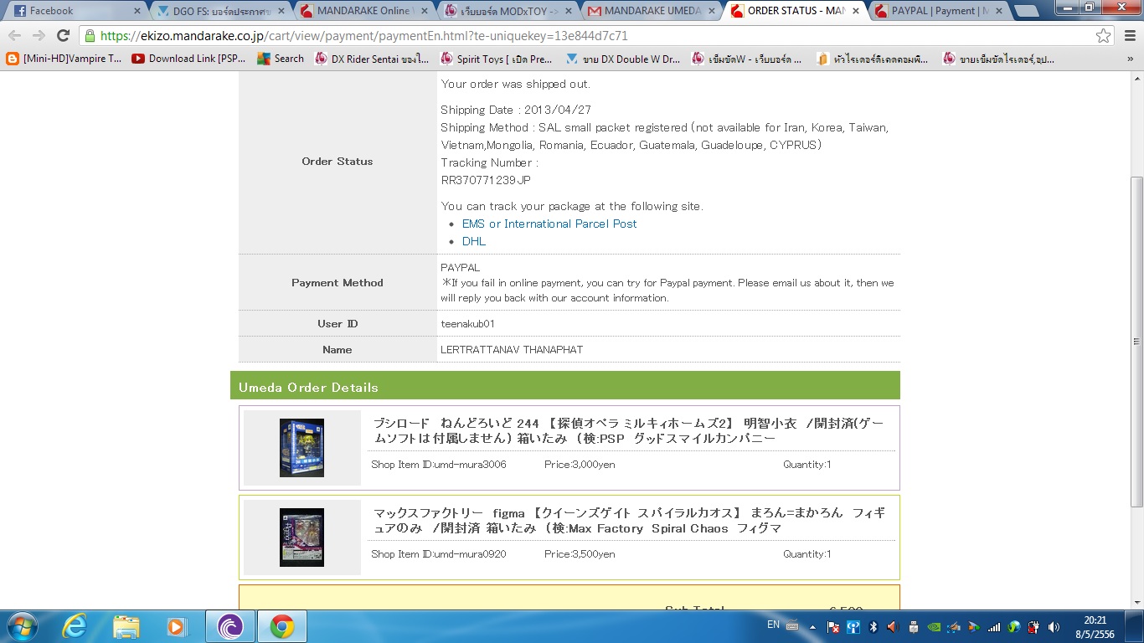Open the Spirit Toys bookmark
This screenshot has height=643, width=1144.
coord(497,59)
